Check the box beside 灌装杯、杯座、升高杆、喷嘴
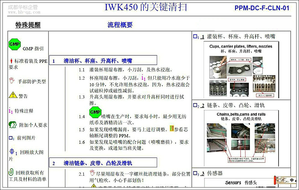This screenshot has height=190, width=299. click(x=195, y=37)
